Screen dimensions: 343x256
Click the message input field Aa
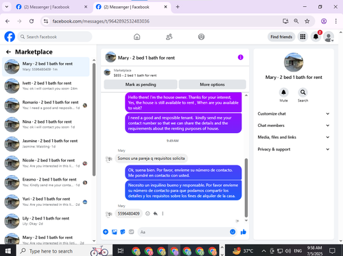[x=183, y=232]
